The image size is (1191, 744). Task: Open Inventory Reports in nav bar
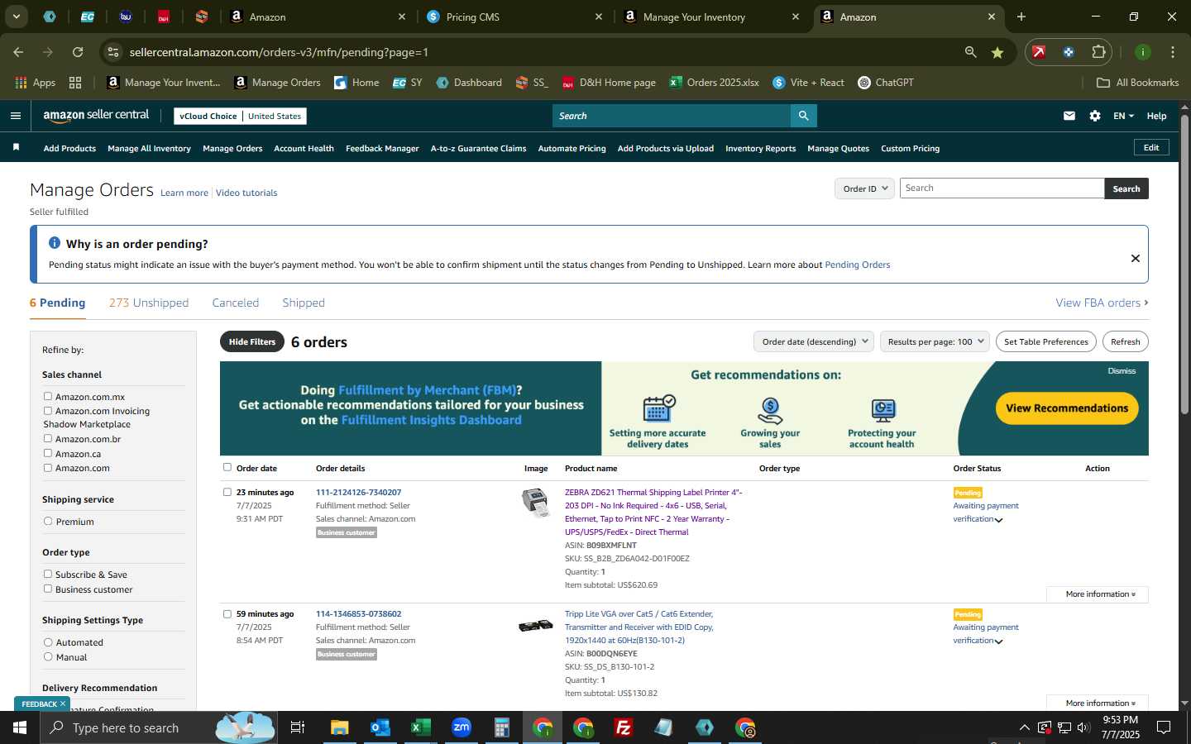coord(760,148)
